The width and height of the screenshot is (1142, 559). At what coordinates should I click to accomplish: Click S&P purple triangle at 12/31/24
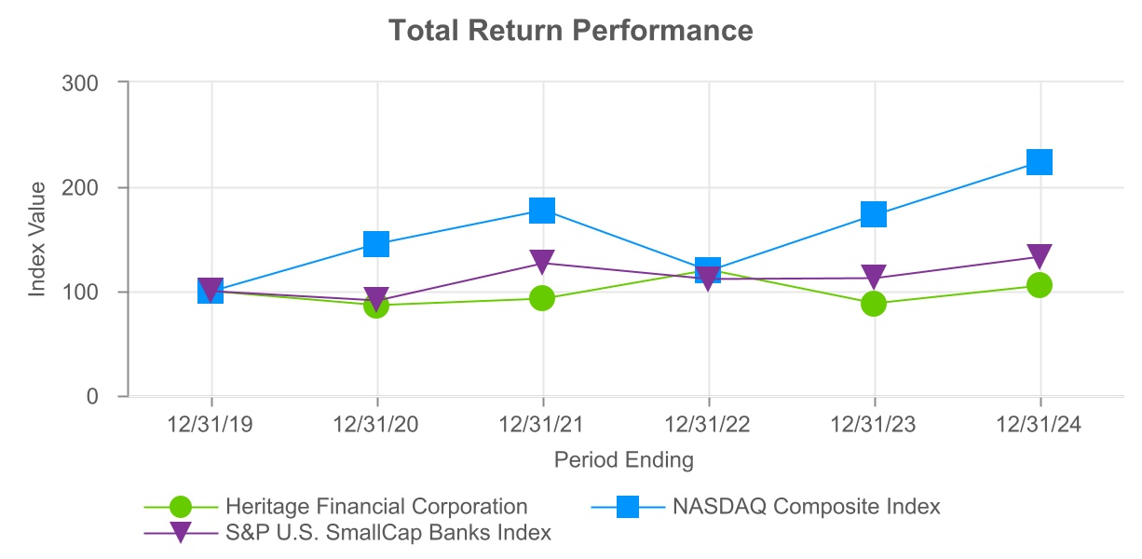pyautogui.click(x=1040, y=256)
